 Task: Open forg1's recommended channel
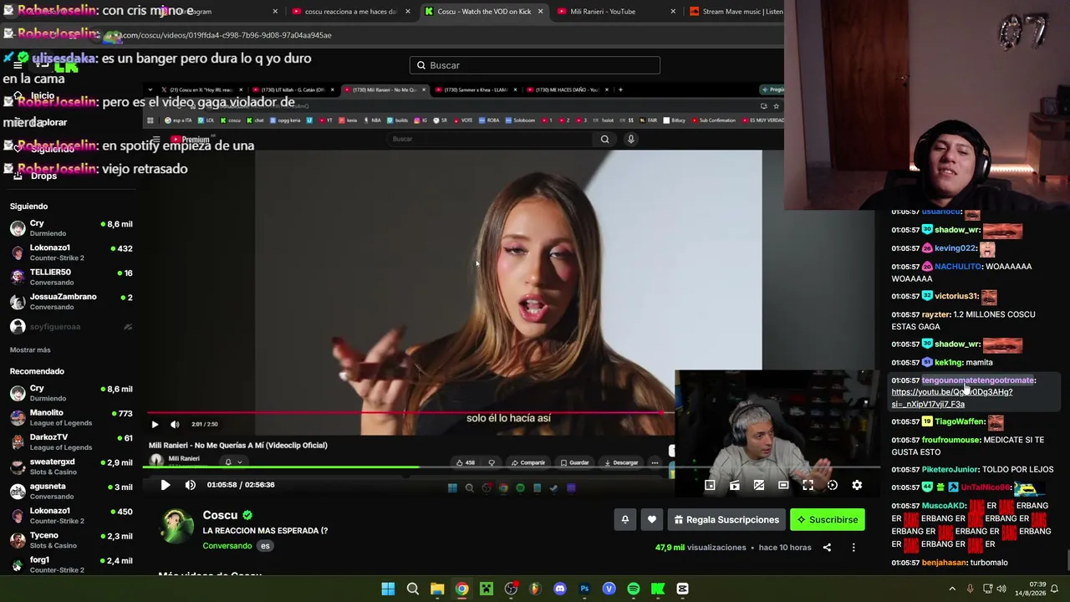tap(70, 564)
